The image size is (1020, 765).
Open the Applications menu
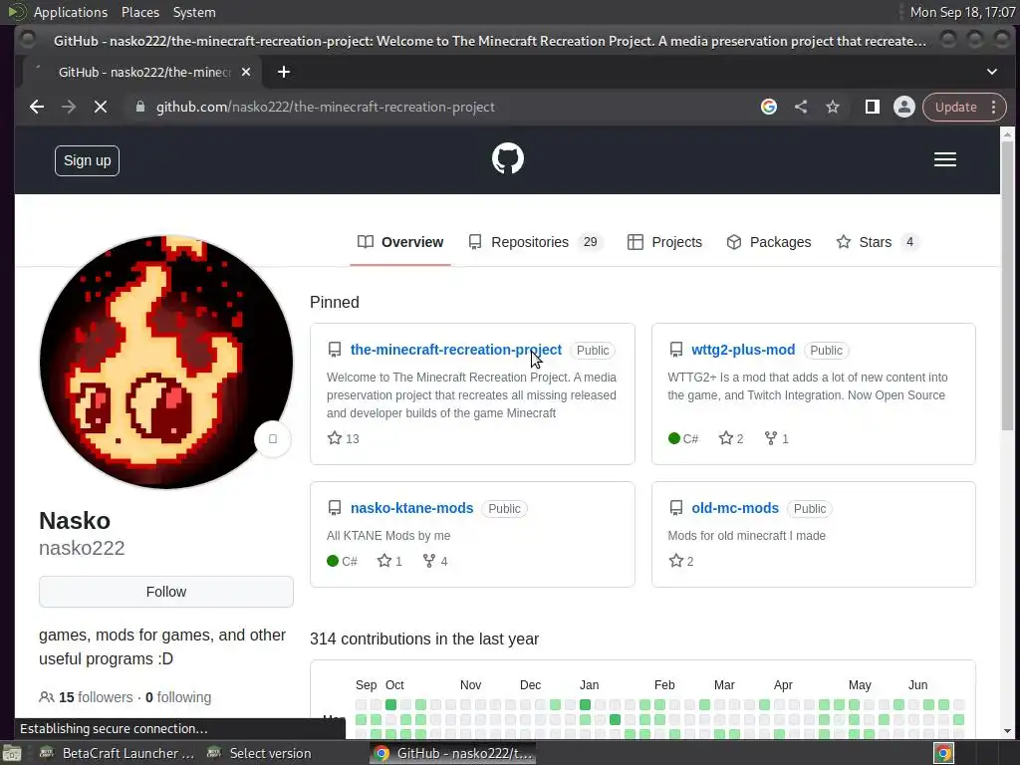[x=71, y=12]
